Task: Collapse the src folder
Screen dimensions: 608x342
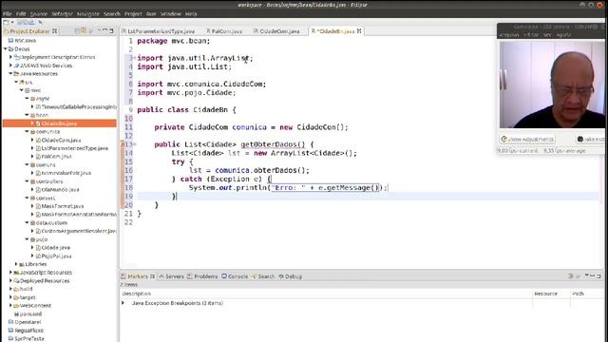Action: point(16,82)
